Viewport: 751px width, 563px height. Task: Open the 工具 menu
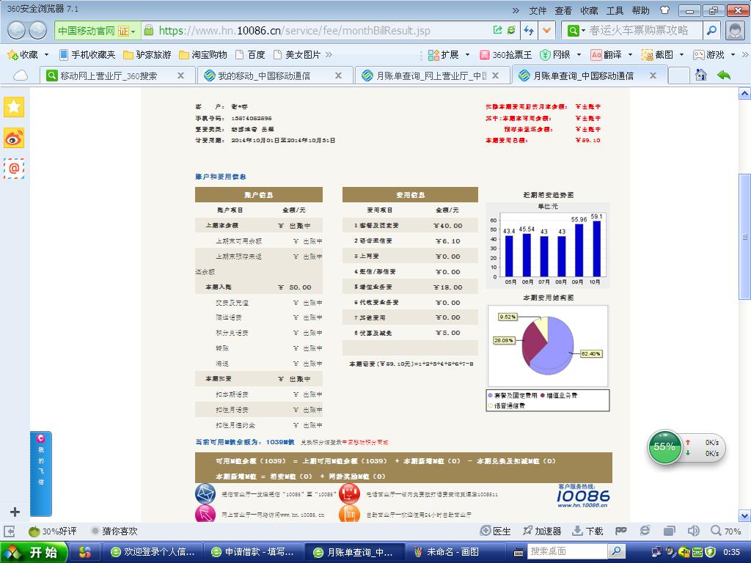coord(615,10)
